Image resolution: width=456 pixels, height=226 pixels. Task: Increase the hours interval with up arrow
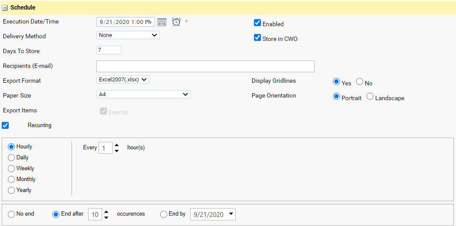pos(117,145)
